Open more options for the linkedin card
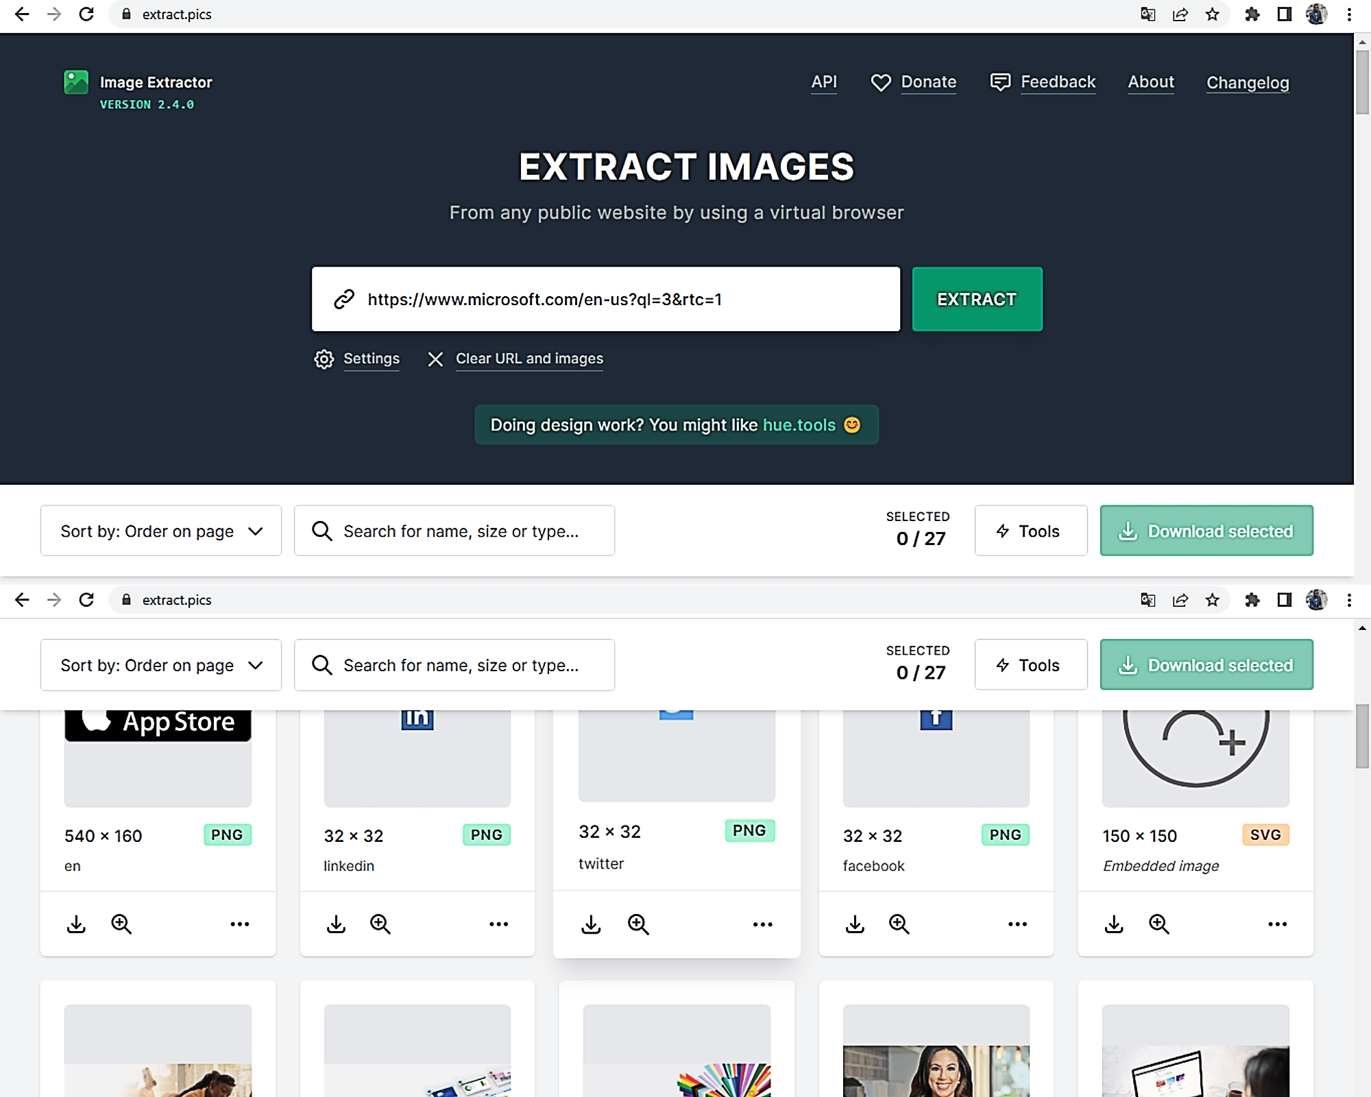The image size is (1371, 1097). (499, 924)
